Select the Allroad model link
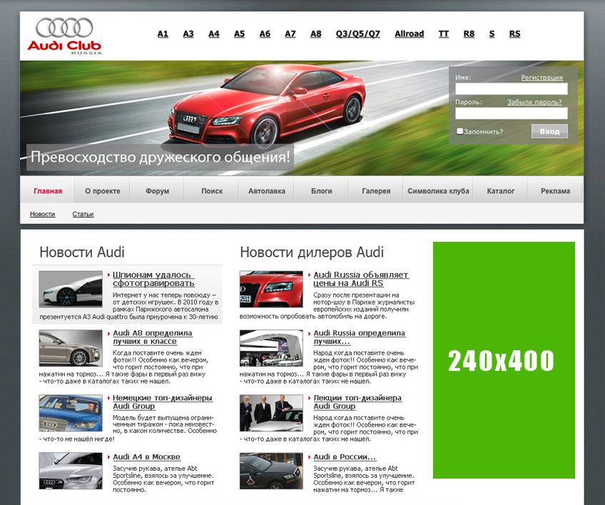The height and width of the screenshot is (505, 605). 409,34
